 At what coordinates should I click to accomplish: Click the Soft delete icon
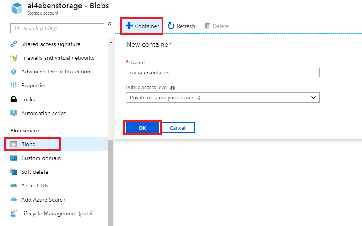[14, 172]
